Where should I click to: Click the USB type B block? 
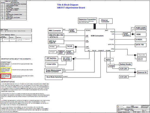53,52
